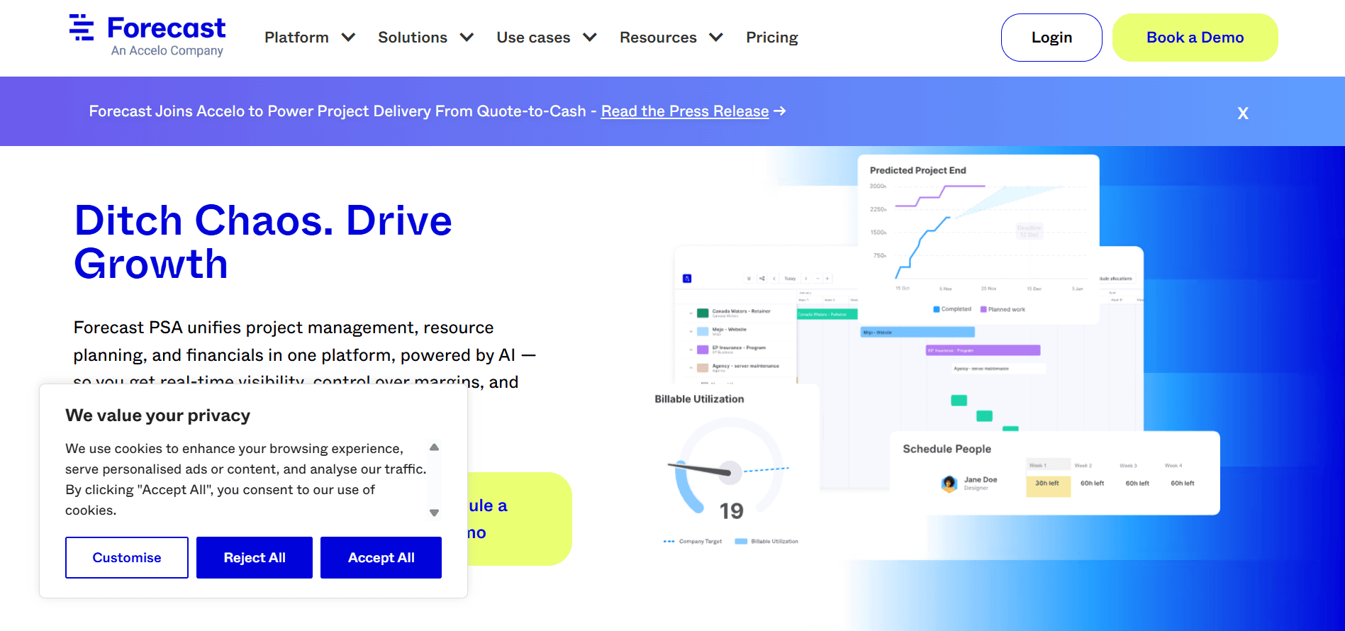The height and width of the screenshot is (631, 1345).
Task: Click the Planned work legend swatch
Action: [x=983, y=309]
